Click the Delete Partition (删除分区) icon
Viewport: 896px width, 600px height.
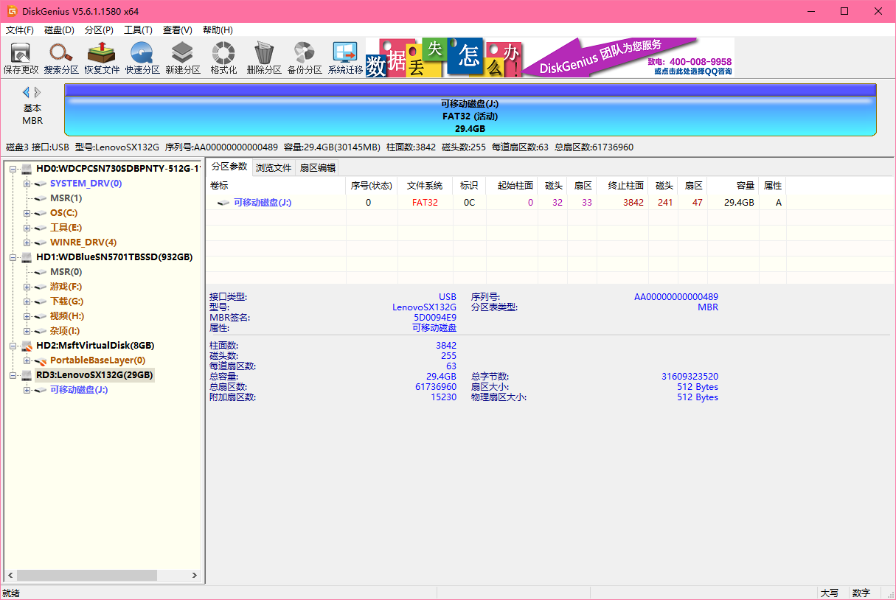[264, 57]
